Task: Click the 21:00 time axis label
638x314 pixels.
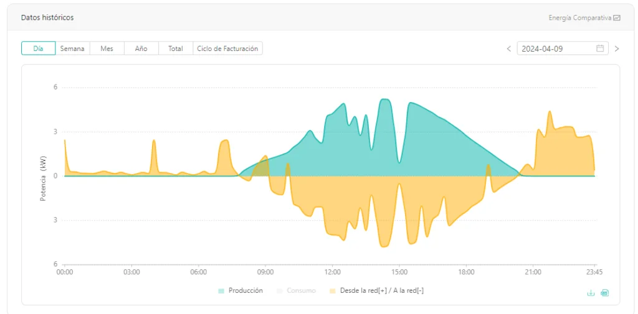Action: tap(533, 271)
